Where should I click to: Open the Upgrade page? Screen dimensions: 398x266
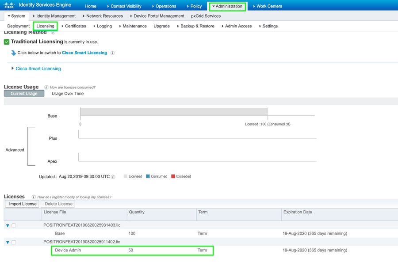click(162, 26)
